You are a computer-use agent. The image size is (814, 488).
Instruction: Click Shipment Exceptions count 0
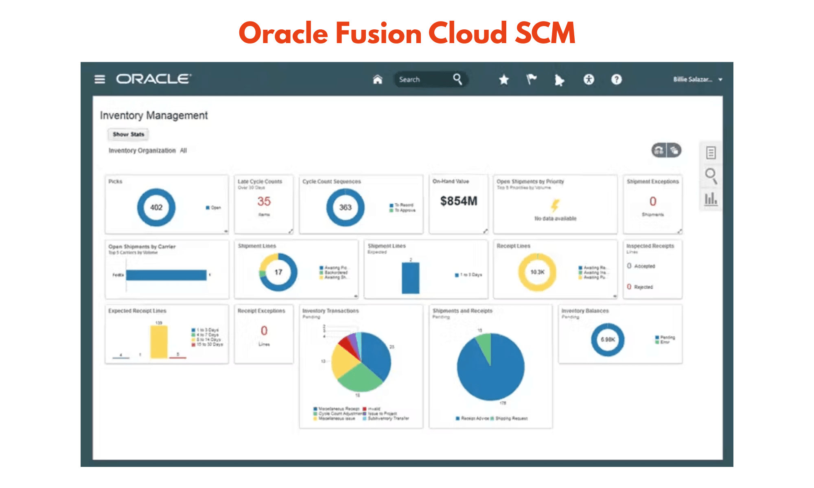(653, 201)
